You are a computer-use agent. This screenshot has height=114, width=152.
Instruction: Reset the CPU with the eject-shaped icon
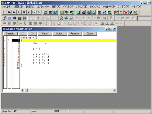click(39, 12)
